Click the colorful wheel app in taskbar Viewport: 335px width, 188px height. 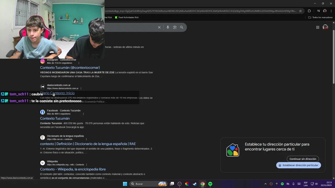[x=187, y=184]
